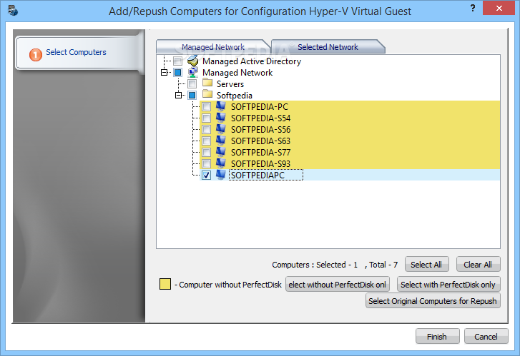Select the Softpedia folder label

click(235, 96)
